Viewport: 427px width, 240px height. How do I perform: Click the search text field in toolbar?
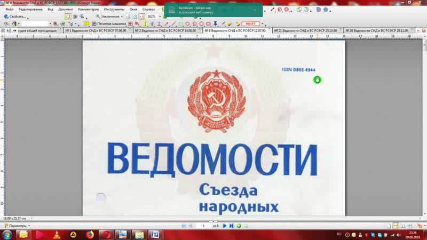[x=35, y=23]
